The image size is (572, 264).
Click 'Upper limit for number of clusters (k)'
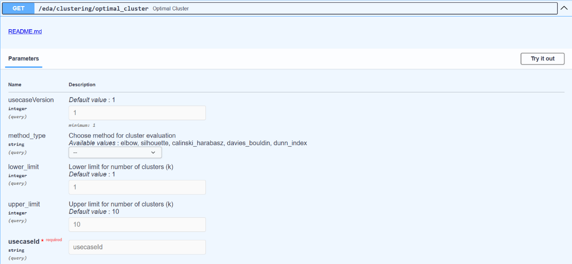(x=121, y=204)
